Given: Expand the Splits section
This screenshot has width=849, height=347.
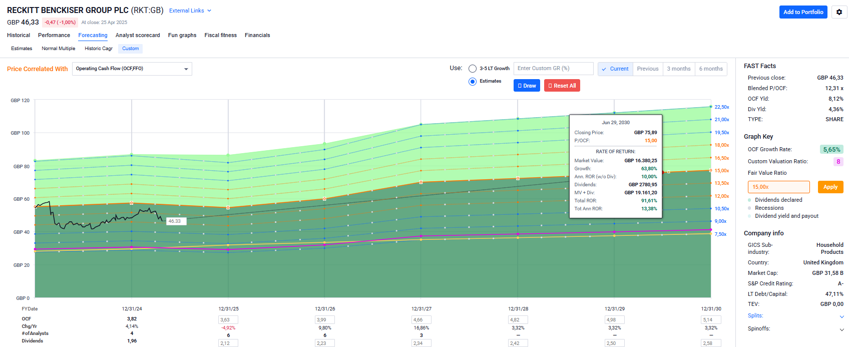Looking at the screenshot, I should (x=841, y=316).
